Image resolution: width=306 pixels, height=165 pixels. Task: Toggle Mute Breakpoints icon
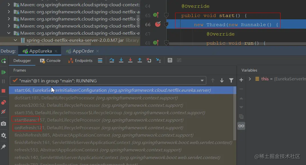pos(3,112)
